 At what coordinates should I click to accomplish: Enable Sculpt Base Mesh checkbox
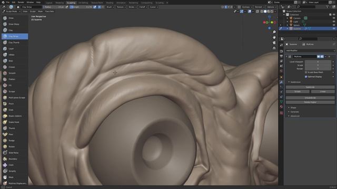pos(306,72)
